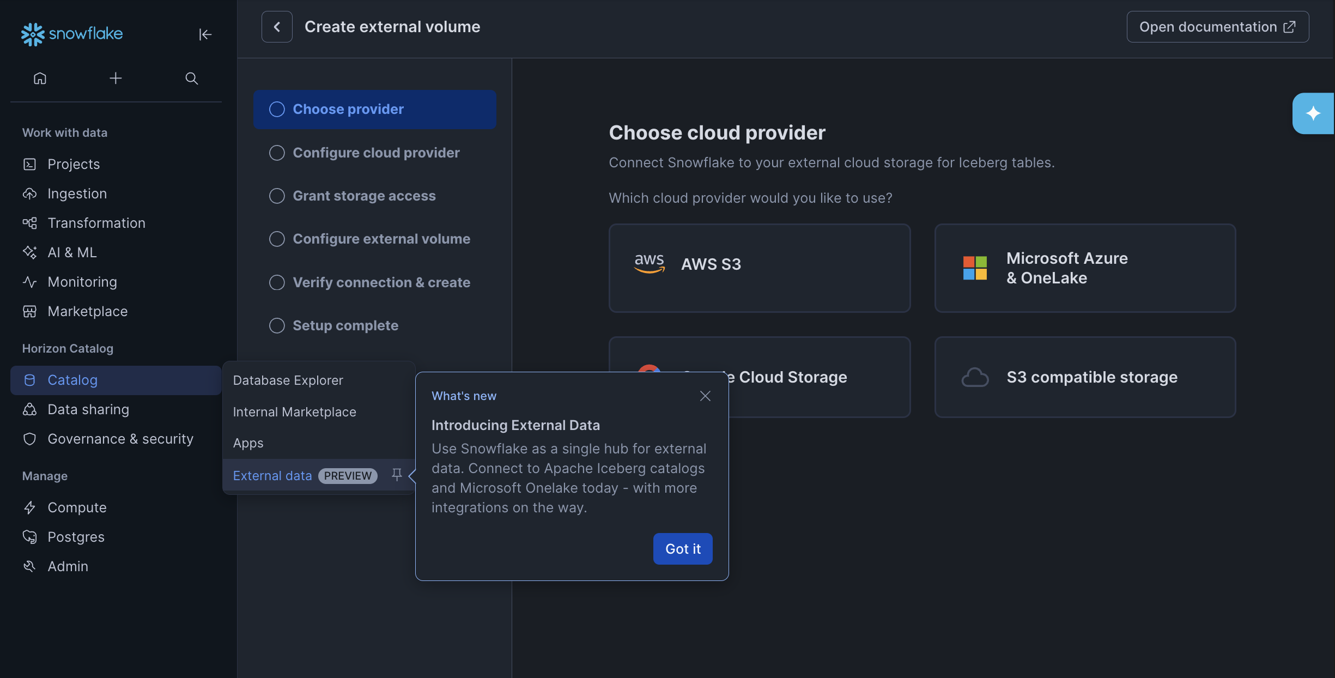
Task: Select AWS S3 as cloud provider
Action: pyautogui.click(x=759, y=268)
